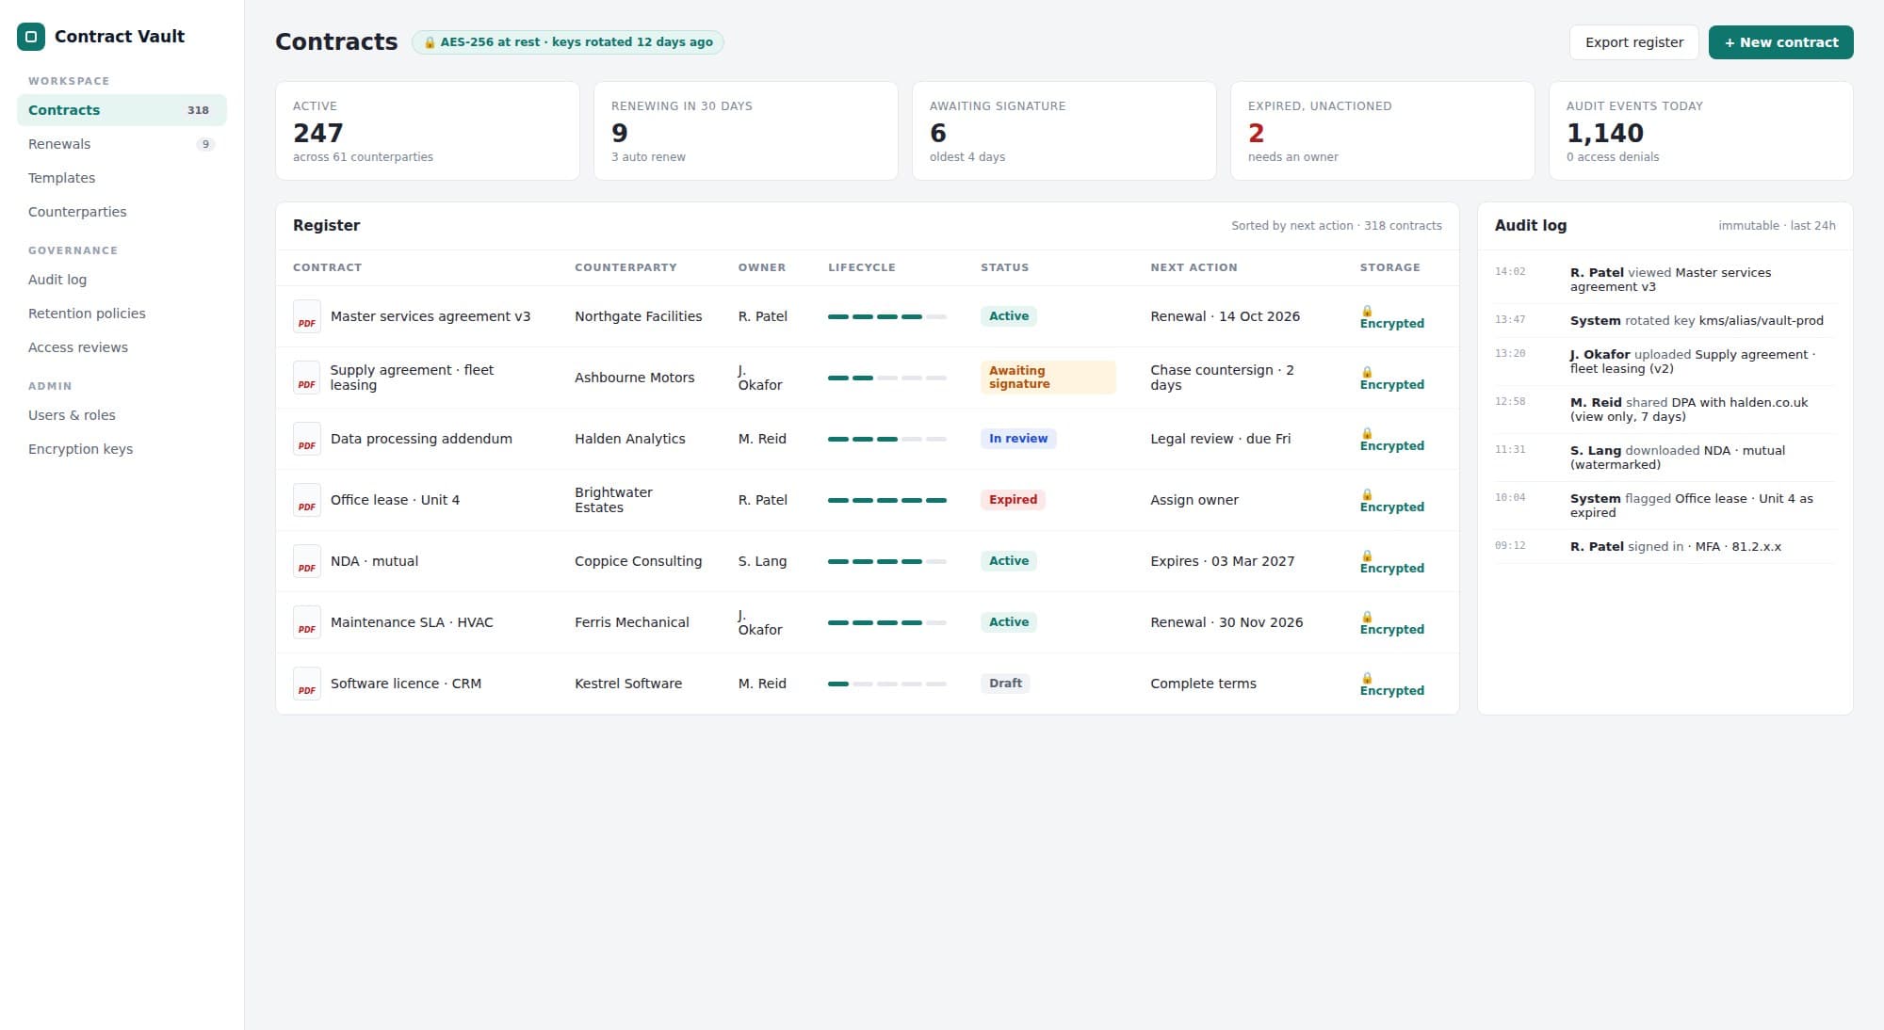The height and width of the screenshot is (1030, 1884).
Task: Click the lock icon in Ferris Mechanical row
Action: click(1367, 617)
